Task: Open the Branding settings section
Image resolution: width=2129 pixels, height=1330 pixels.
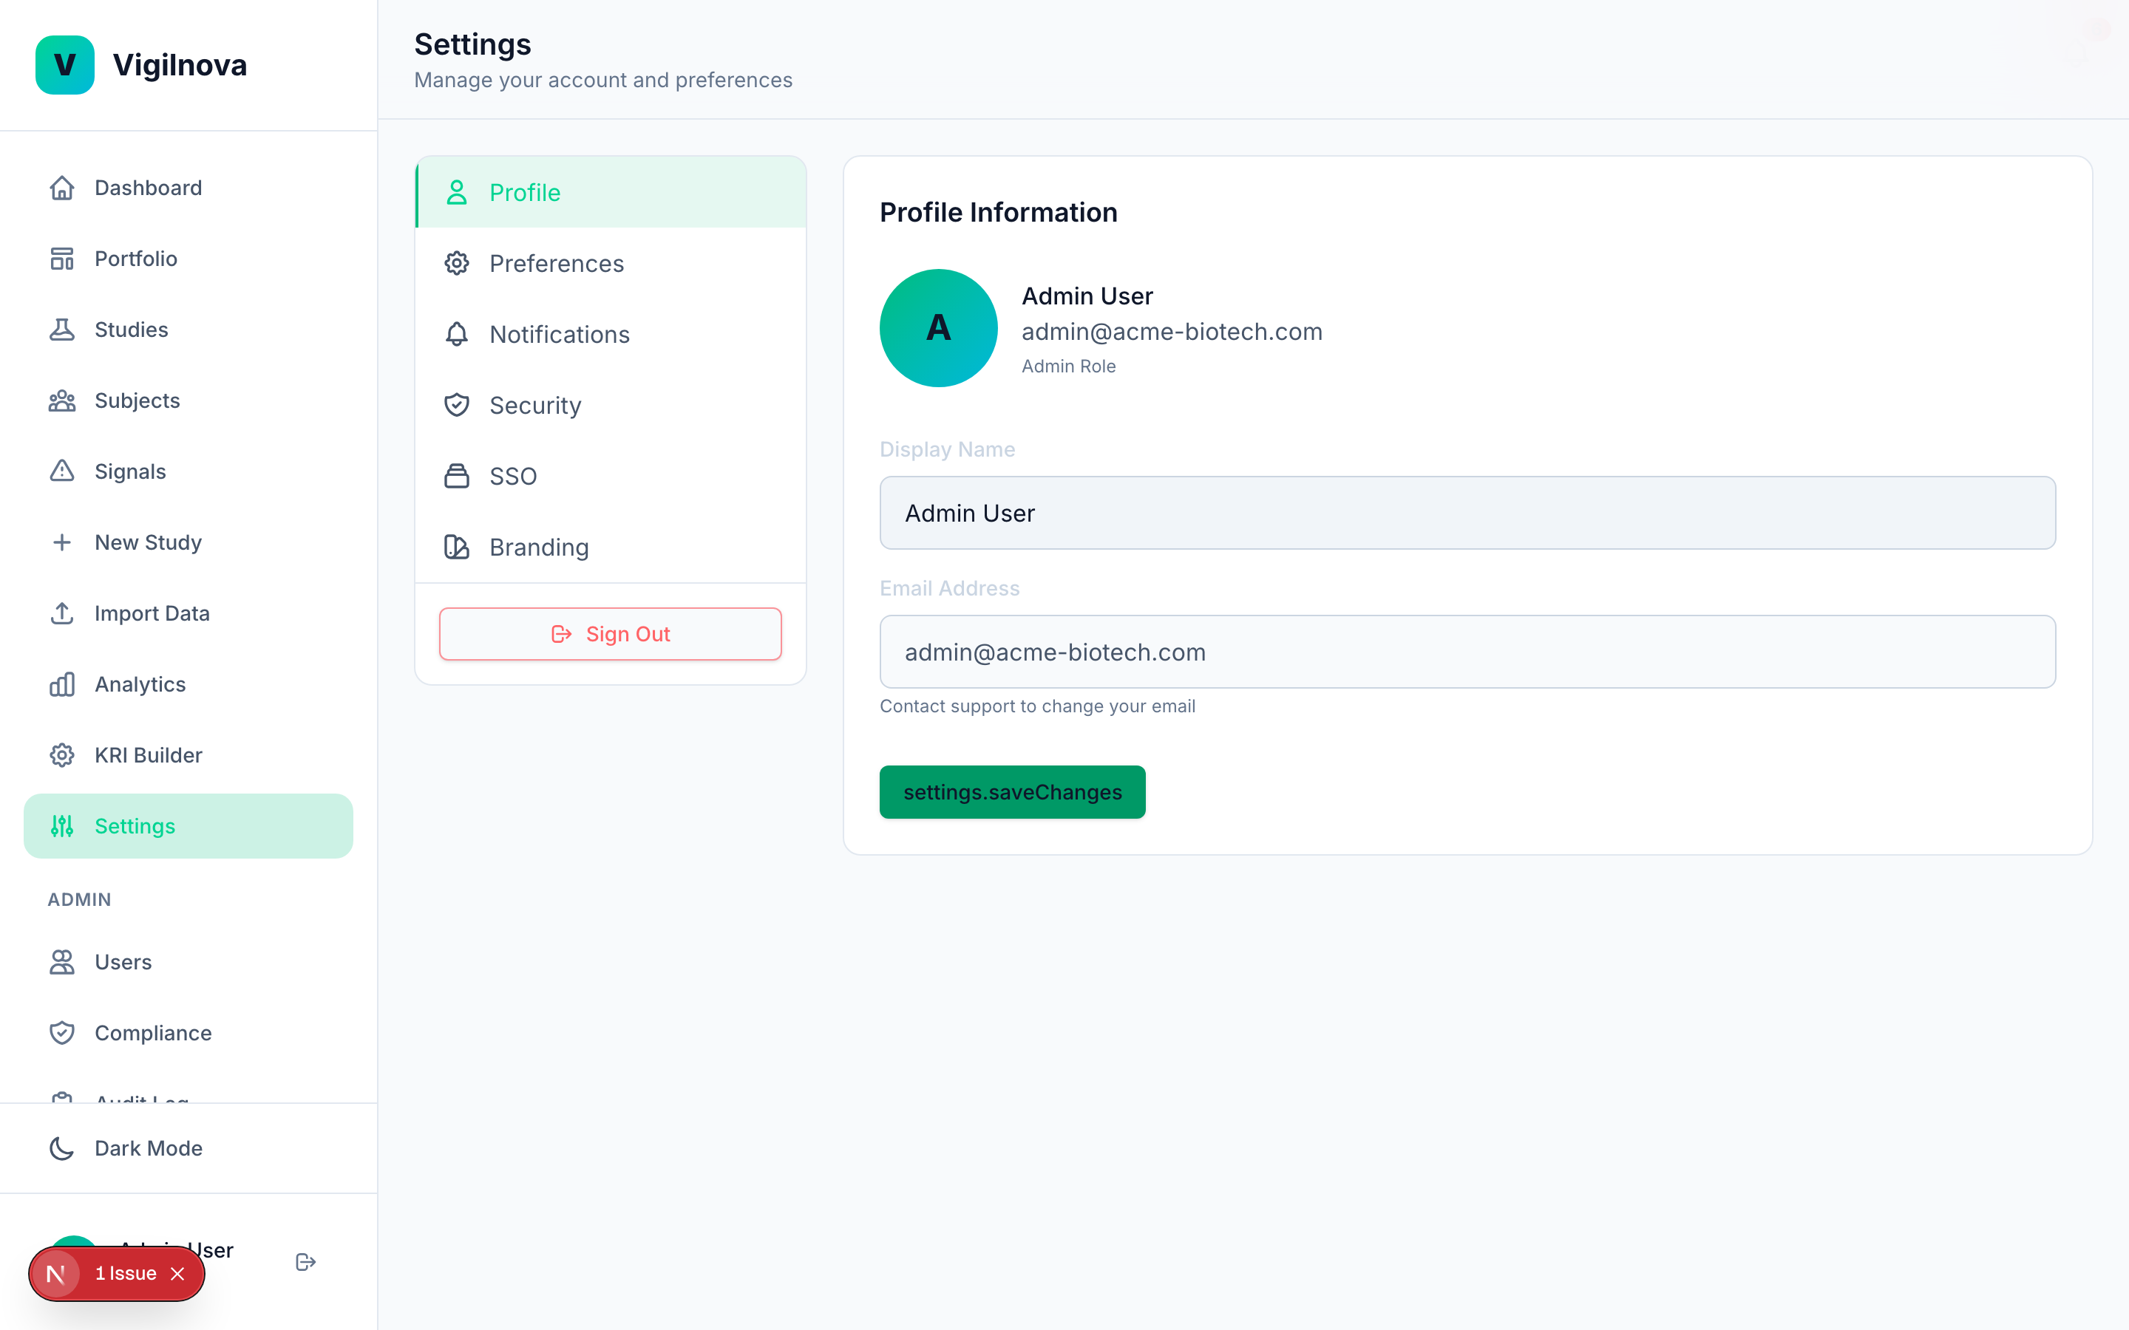Action: 538,546
